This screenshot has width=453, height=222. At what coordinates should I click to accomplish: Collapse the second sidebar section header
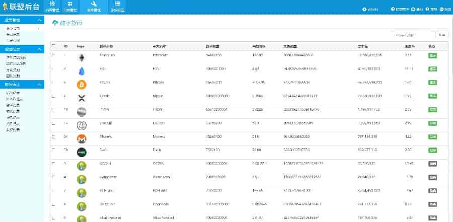[22, 49]
